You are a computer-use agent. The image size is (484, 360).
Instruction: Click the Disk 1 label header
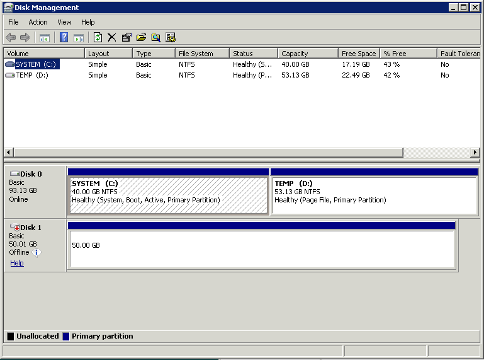(31, 228)
